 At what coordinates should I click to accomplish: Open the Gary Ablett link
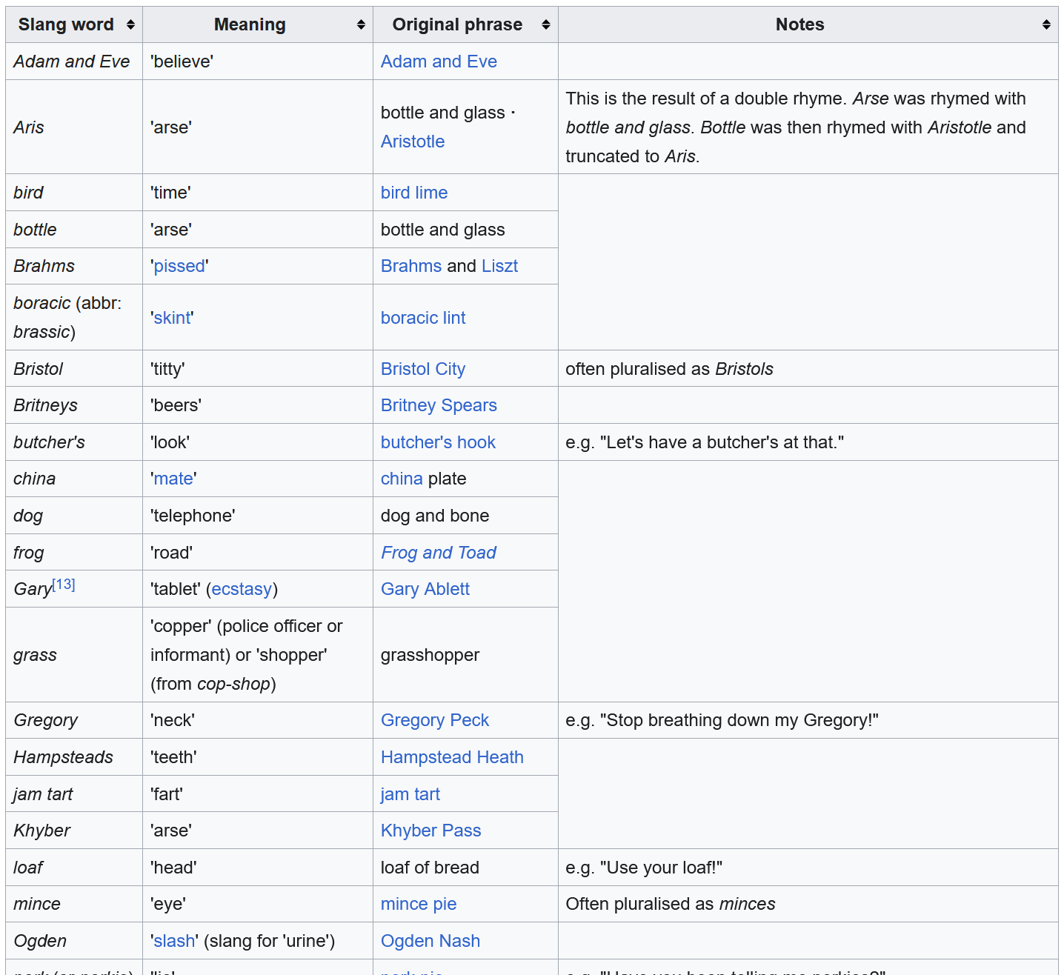point(425,589)
